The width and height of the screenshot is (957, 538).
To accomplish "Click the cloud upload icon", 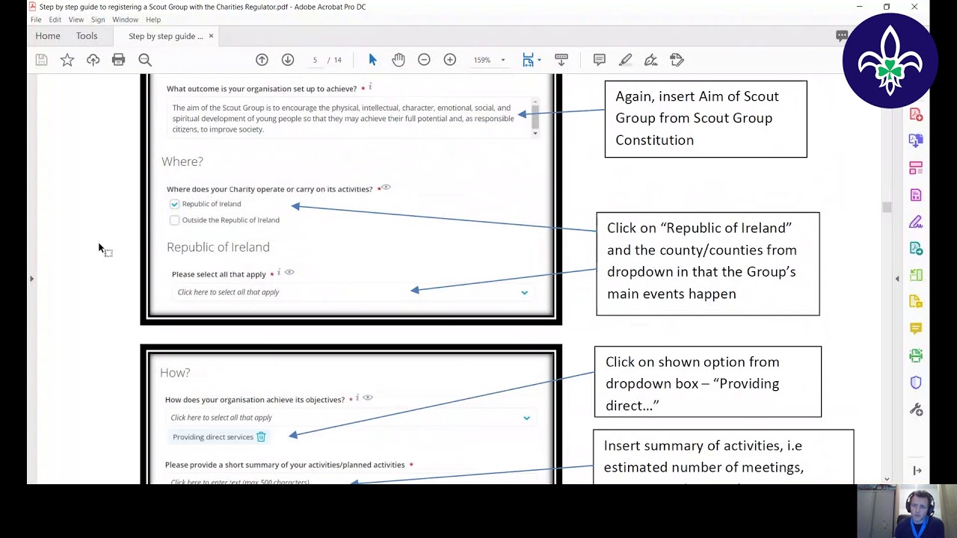I will click(x=93, y=60).
